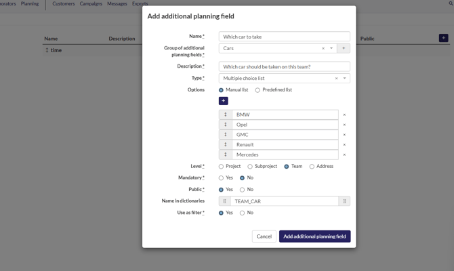Open the Campaigns menu
Viewport: 454px width, 271px height.
tap(91, 4)
